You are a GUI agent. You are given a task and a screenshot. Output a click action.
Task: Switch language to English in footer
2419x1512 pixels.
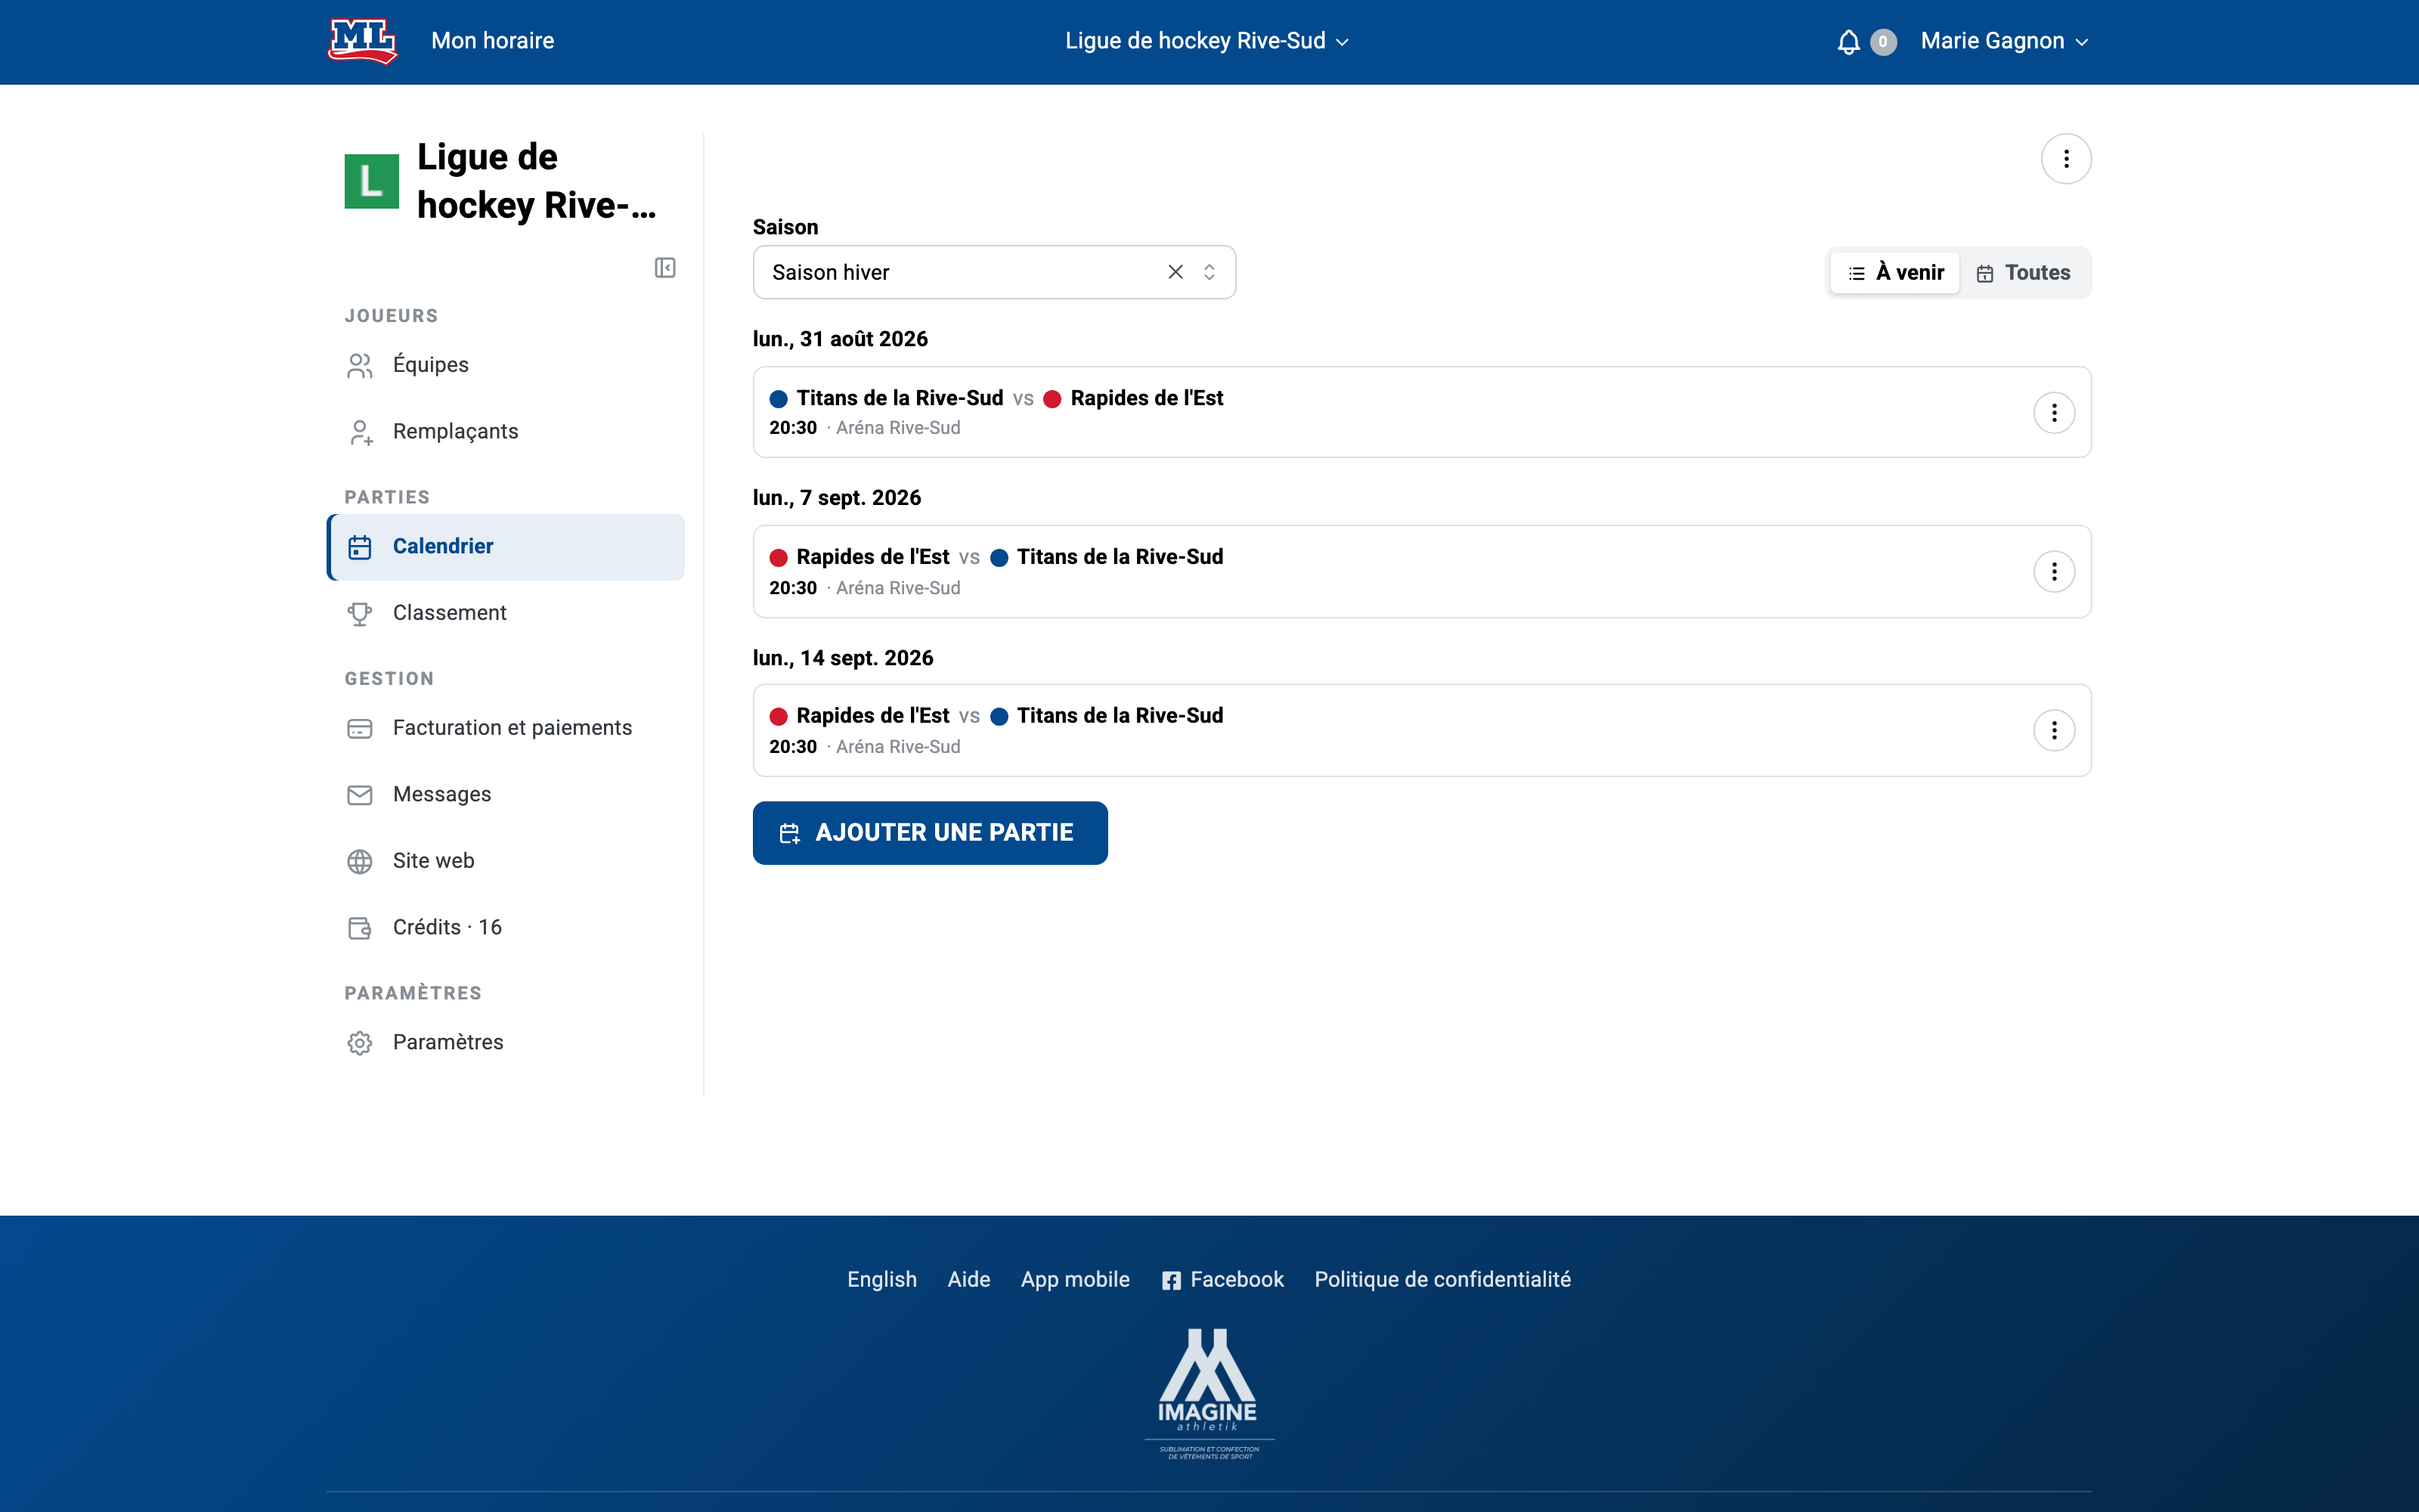pyautogui.click(x=881, y=1280)
